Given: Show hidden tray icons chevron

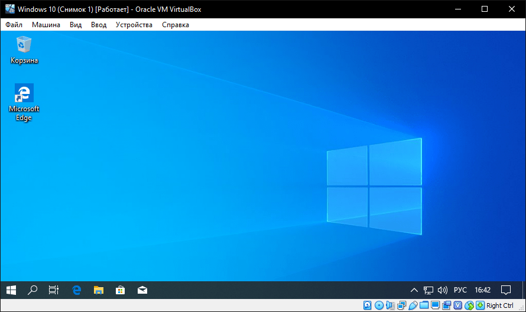Looking at the screenshot, I should click(x=414, y=290).
